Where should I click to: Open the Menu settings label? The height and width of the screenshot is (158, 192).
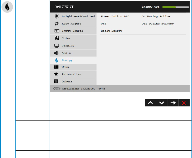pos(65,67)
